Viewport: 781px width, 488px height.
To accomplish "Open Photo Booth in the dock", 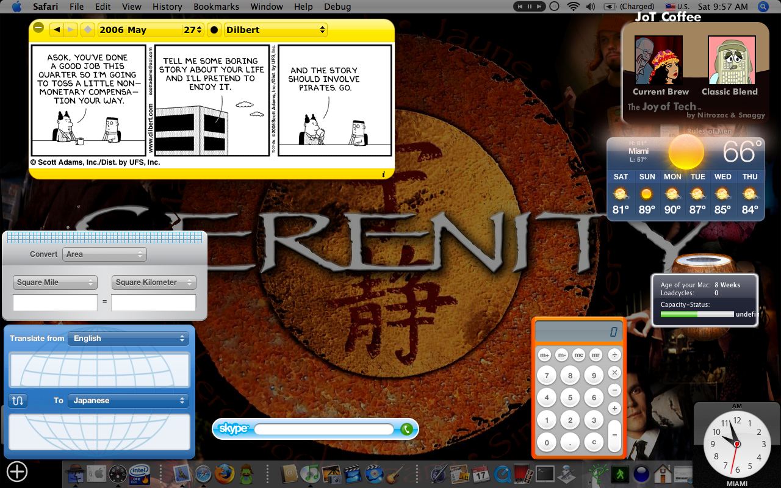I will coord(524,474).
